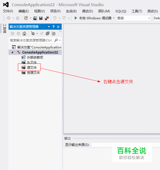Click the solution node icon
The image size is (160, 170).
click(14, 47)
